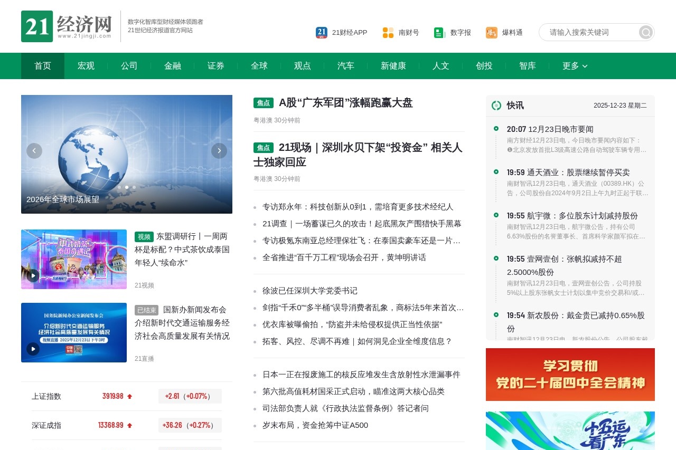
Task: Select the 智库 navigation item
Action: pyautogui.click(x=527, y=66)
